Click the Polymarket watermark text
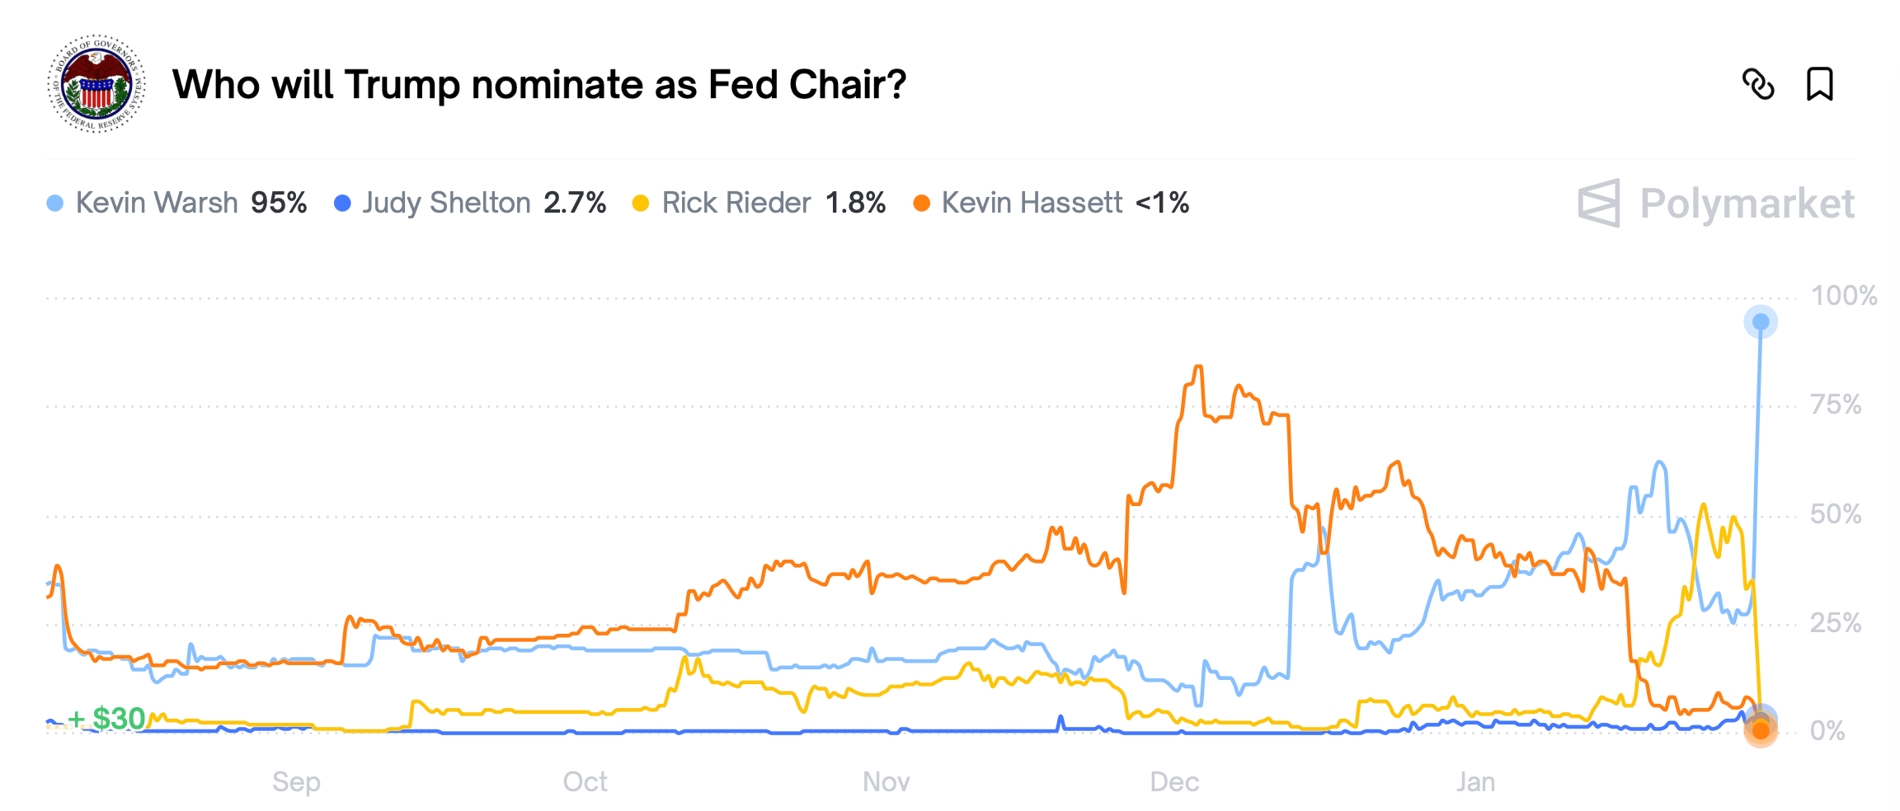This screenshot has height=811, width=1900. coord(1747,204)
